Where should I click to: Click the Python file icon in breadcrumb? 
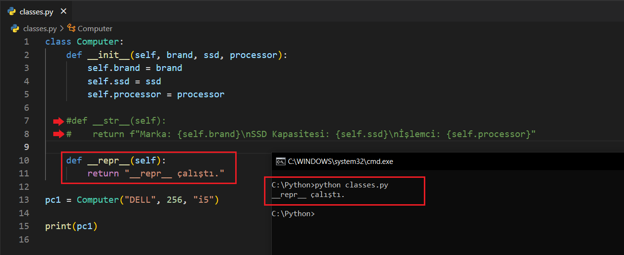15,29
